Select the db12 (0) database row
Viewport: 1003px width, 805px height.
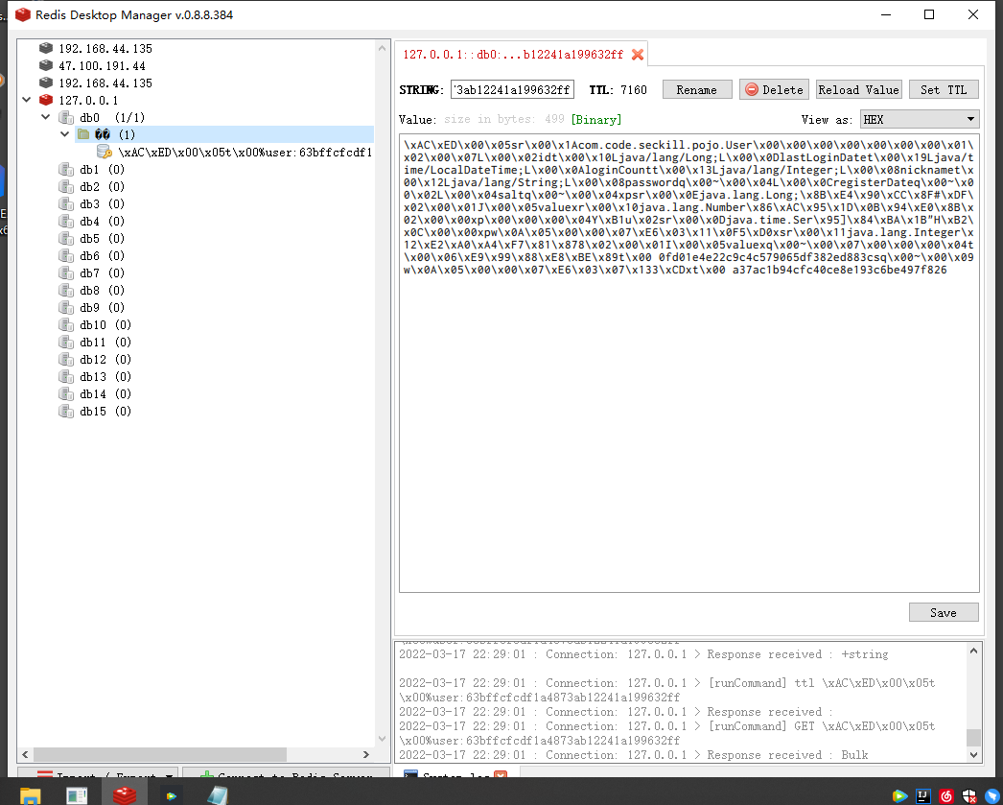(105, 359)
